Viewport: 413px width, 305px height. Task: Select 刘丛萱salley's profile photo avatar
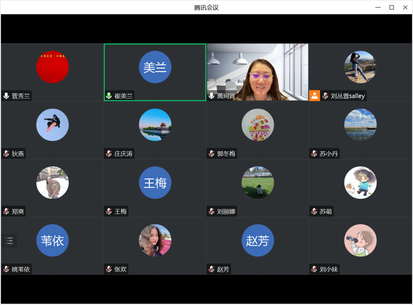[x=361, y=67]
